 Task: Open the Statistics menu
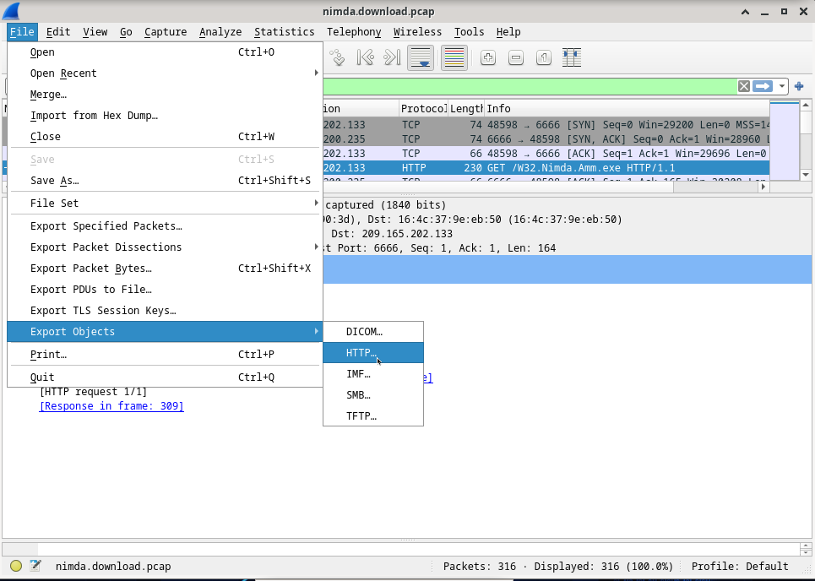coord(285,32)
